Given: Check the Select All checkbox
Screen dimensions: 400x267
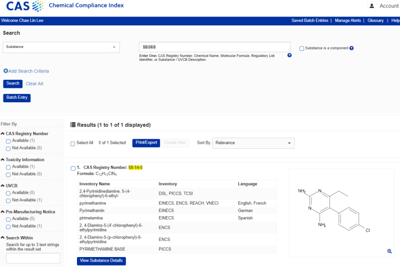Looking at the screenshot, I should [x=72, y=143].
